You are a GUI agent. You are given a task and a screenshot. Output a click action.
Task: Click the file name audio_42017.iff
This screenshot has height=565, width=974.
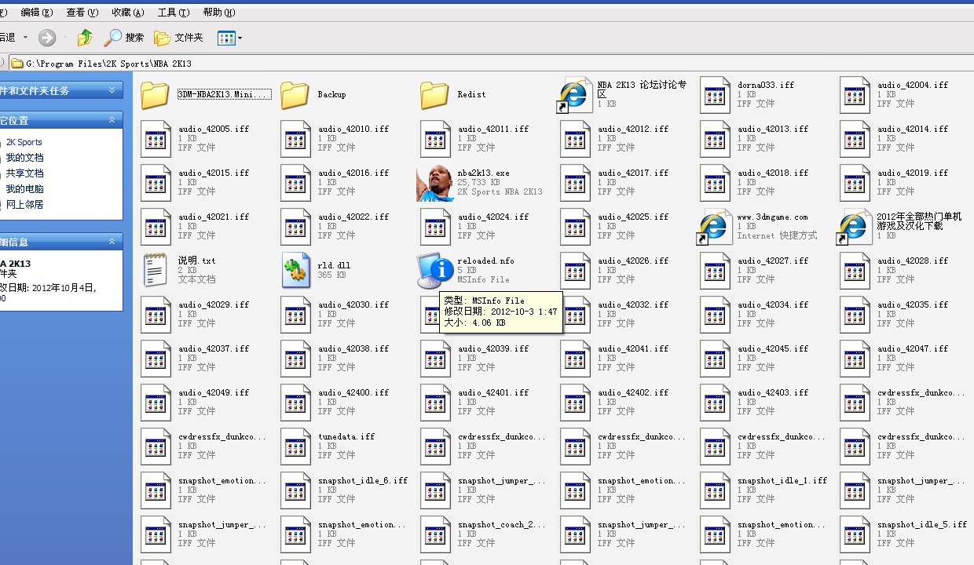[633, 173]
